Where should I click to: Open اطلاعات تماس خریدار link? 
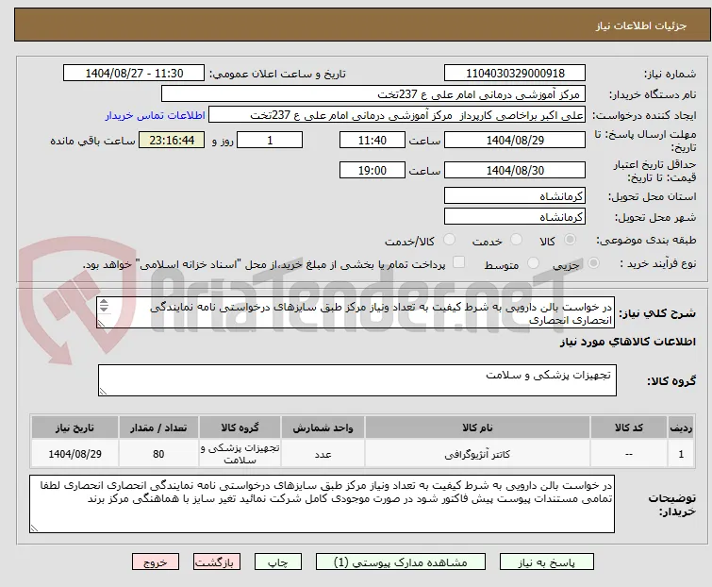pyautogui.click(x=156, y=115)
